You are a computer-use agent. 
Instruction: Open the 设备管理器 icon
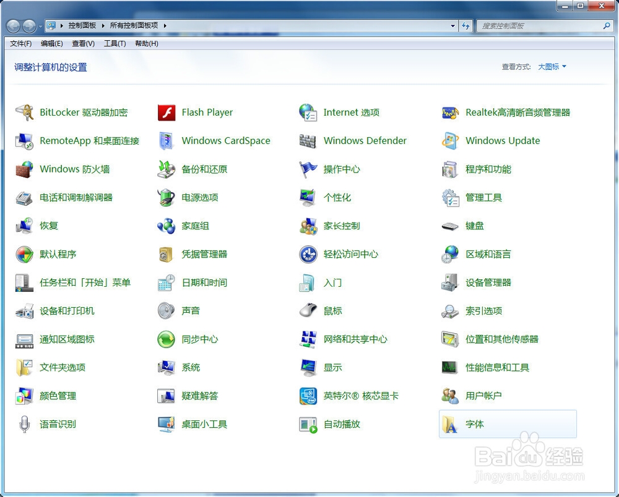click(450, 283)
